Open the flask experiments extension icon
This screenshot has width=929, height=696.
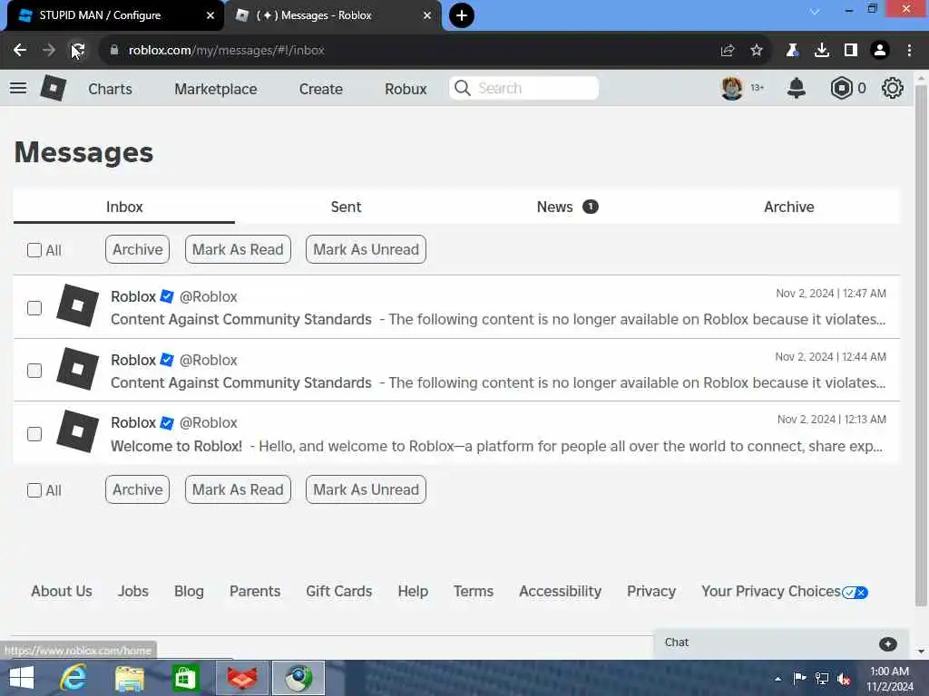point(792,51)
